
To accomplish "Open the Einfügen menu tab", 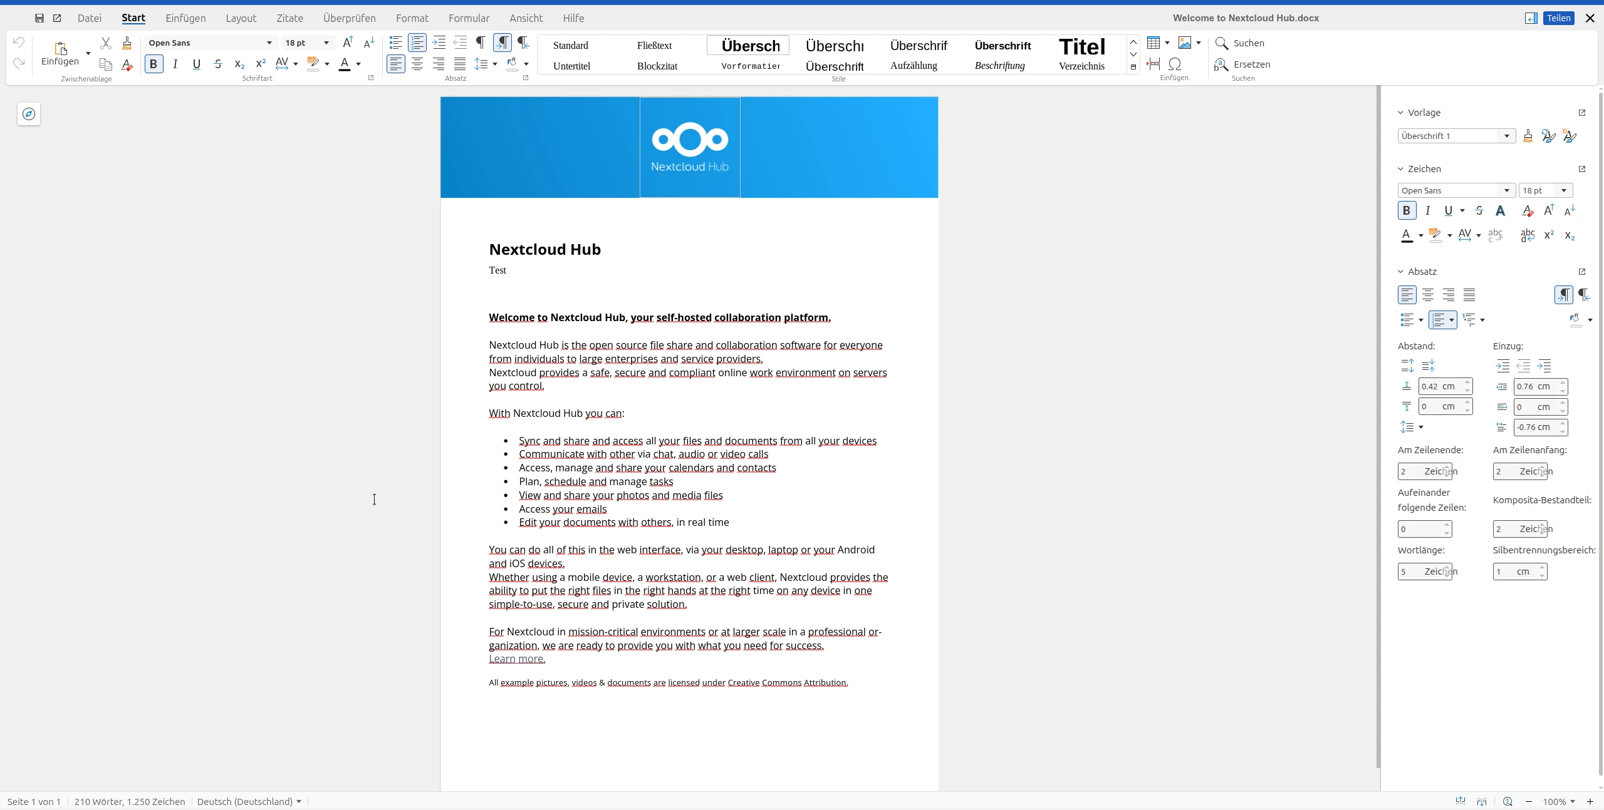I will tap(185, 18).
